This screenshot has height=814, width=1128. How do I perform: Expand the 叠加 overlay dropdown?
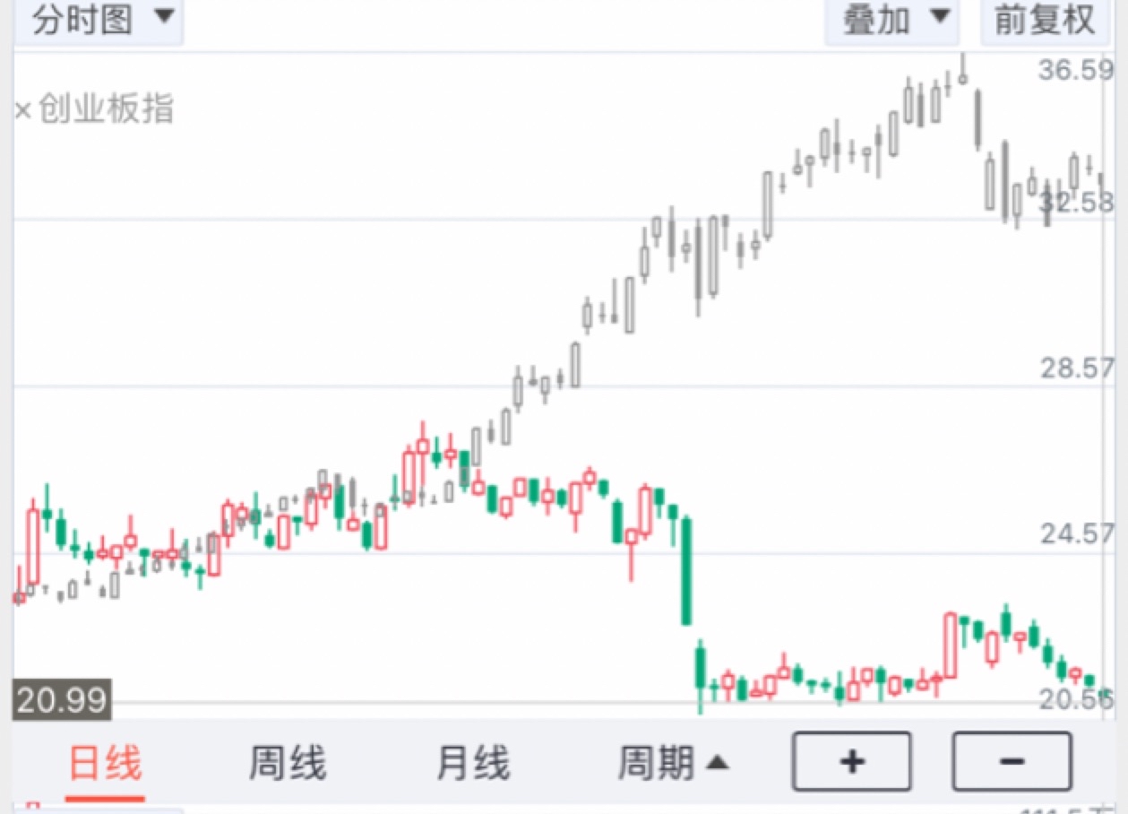pyautogui.click(x=892, y=20)
